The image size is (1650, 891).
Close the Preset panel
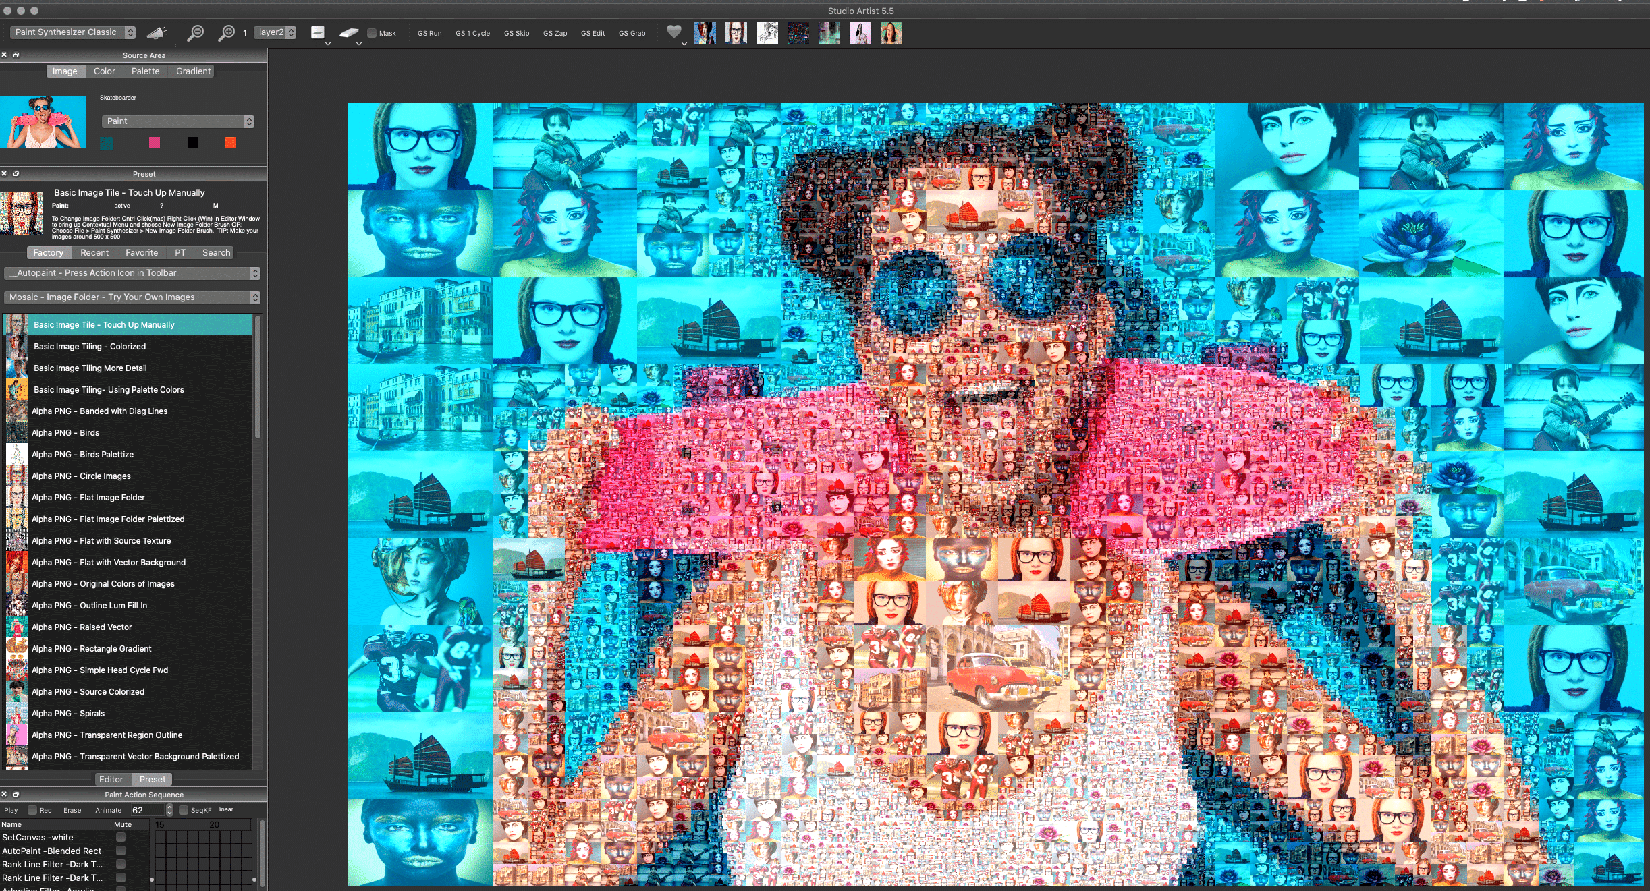pos(4,173)
